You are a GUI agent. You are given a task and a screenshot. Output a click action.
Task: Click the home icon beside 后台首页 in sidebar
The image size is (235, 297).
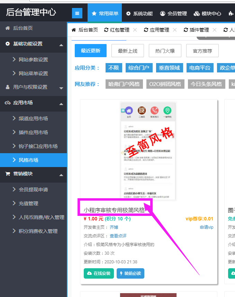coord(8,28)
